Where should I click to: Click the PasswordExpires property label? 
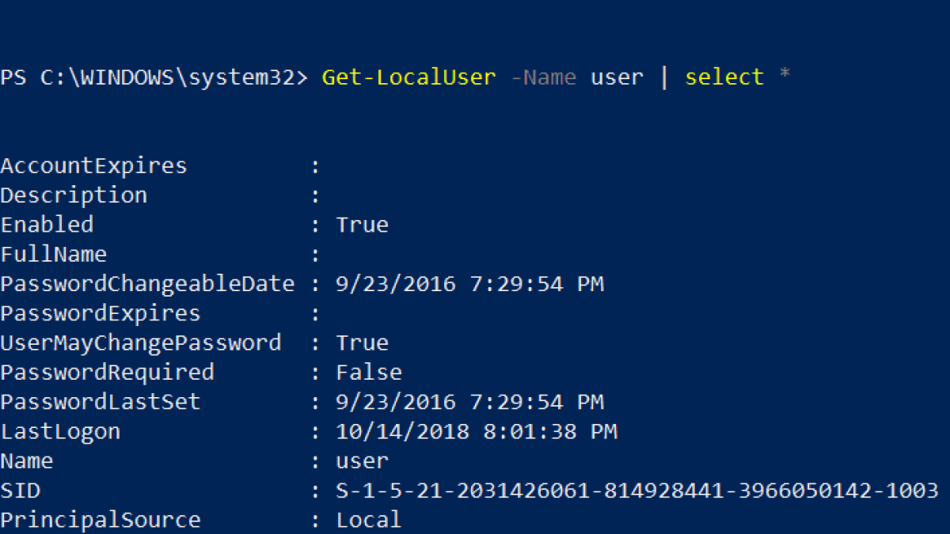click(100, 314)
